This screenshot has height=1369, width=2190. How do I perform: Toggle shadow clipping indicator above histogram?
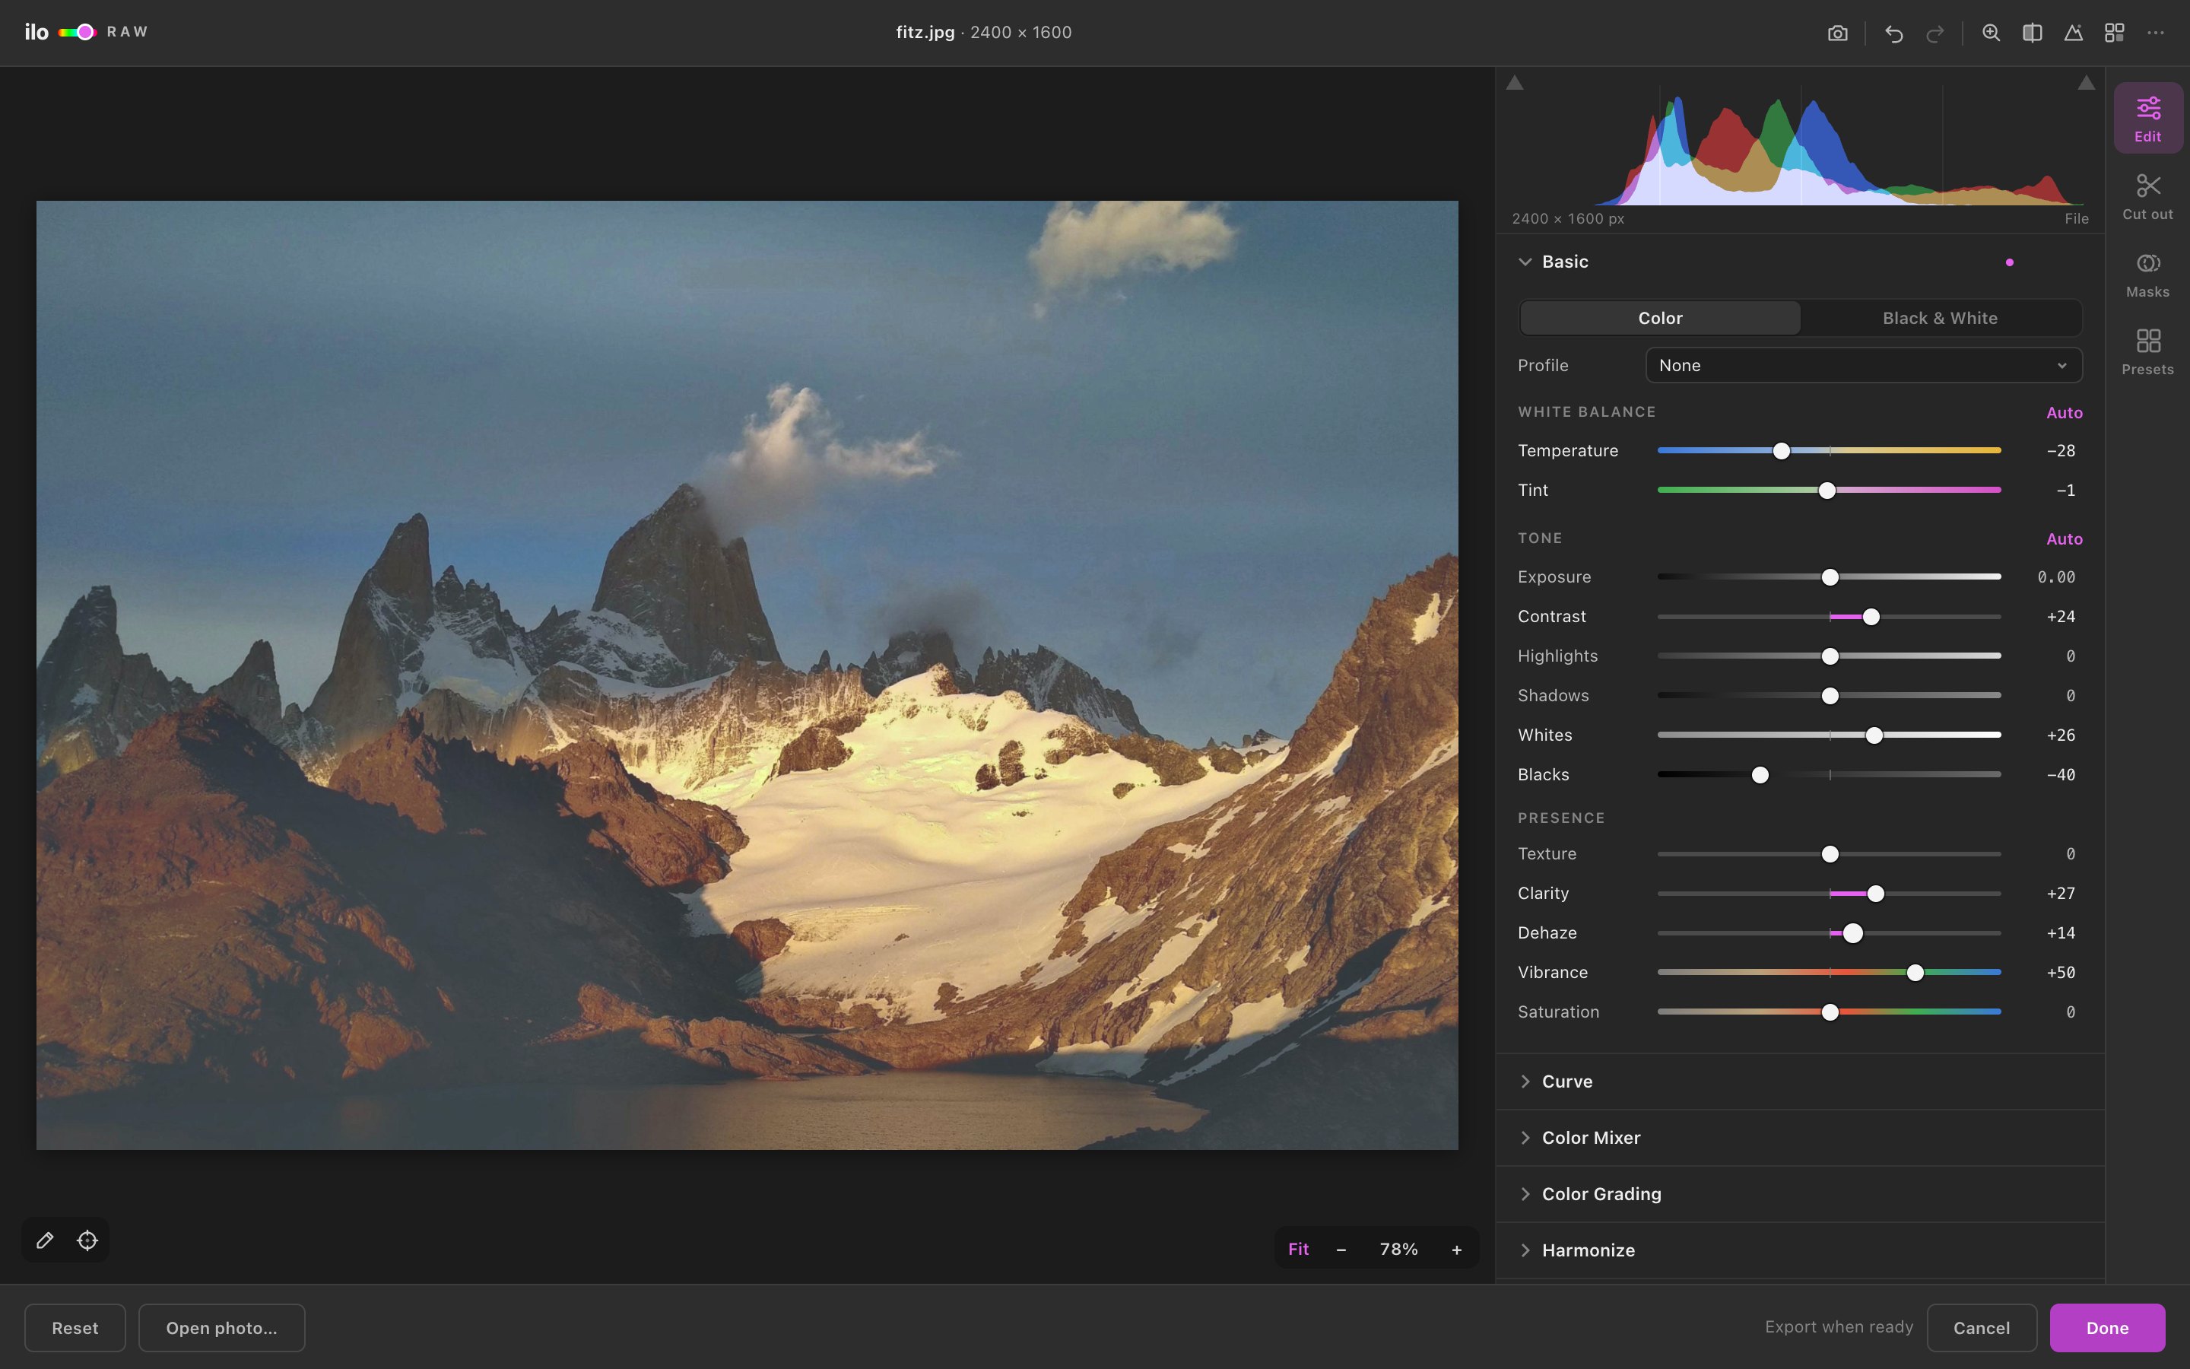pyautogui.click(x=1515, y=84)
